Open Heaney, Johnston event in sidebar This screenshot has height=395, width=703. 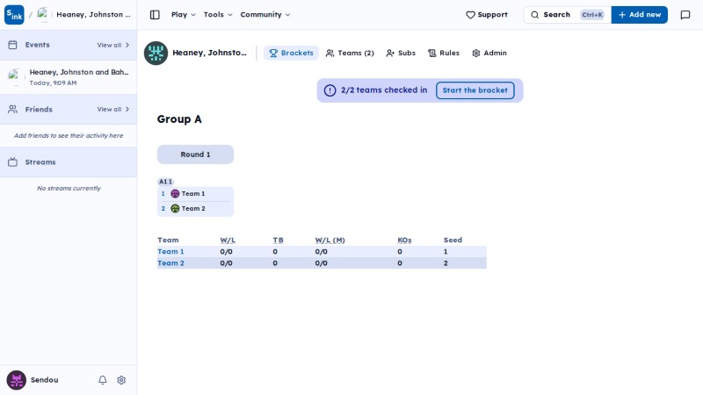pyautogui.click(x=69, y=77)
